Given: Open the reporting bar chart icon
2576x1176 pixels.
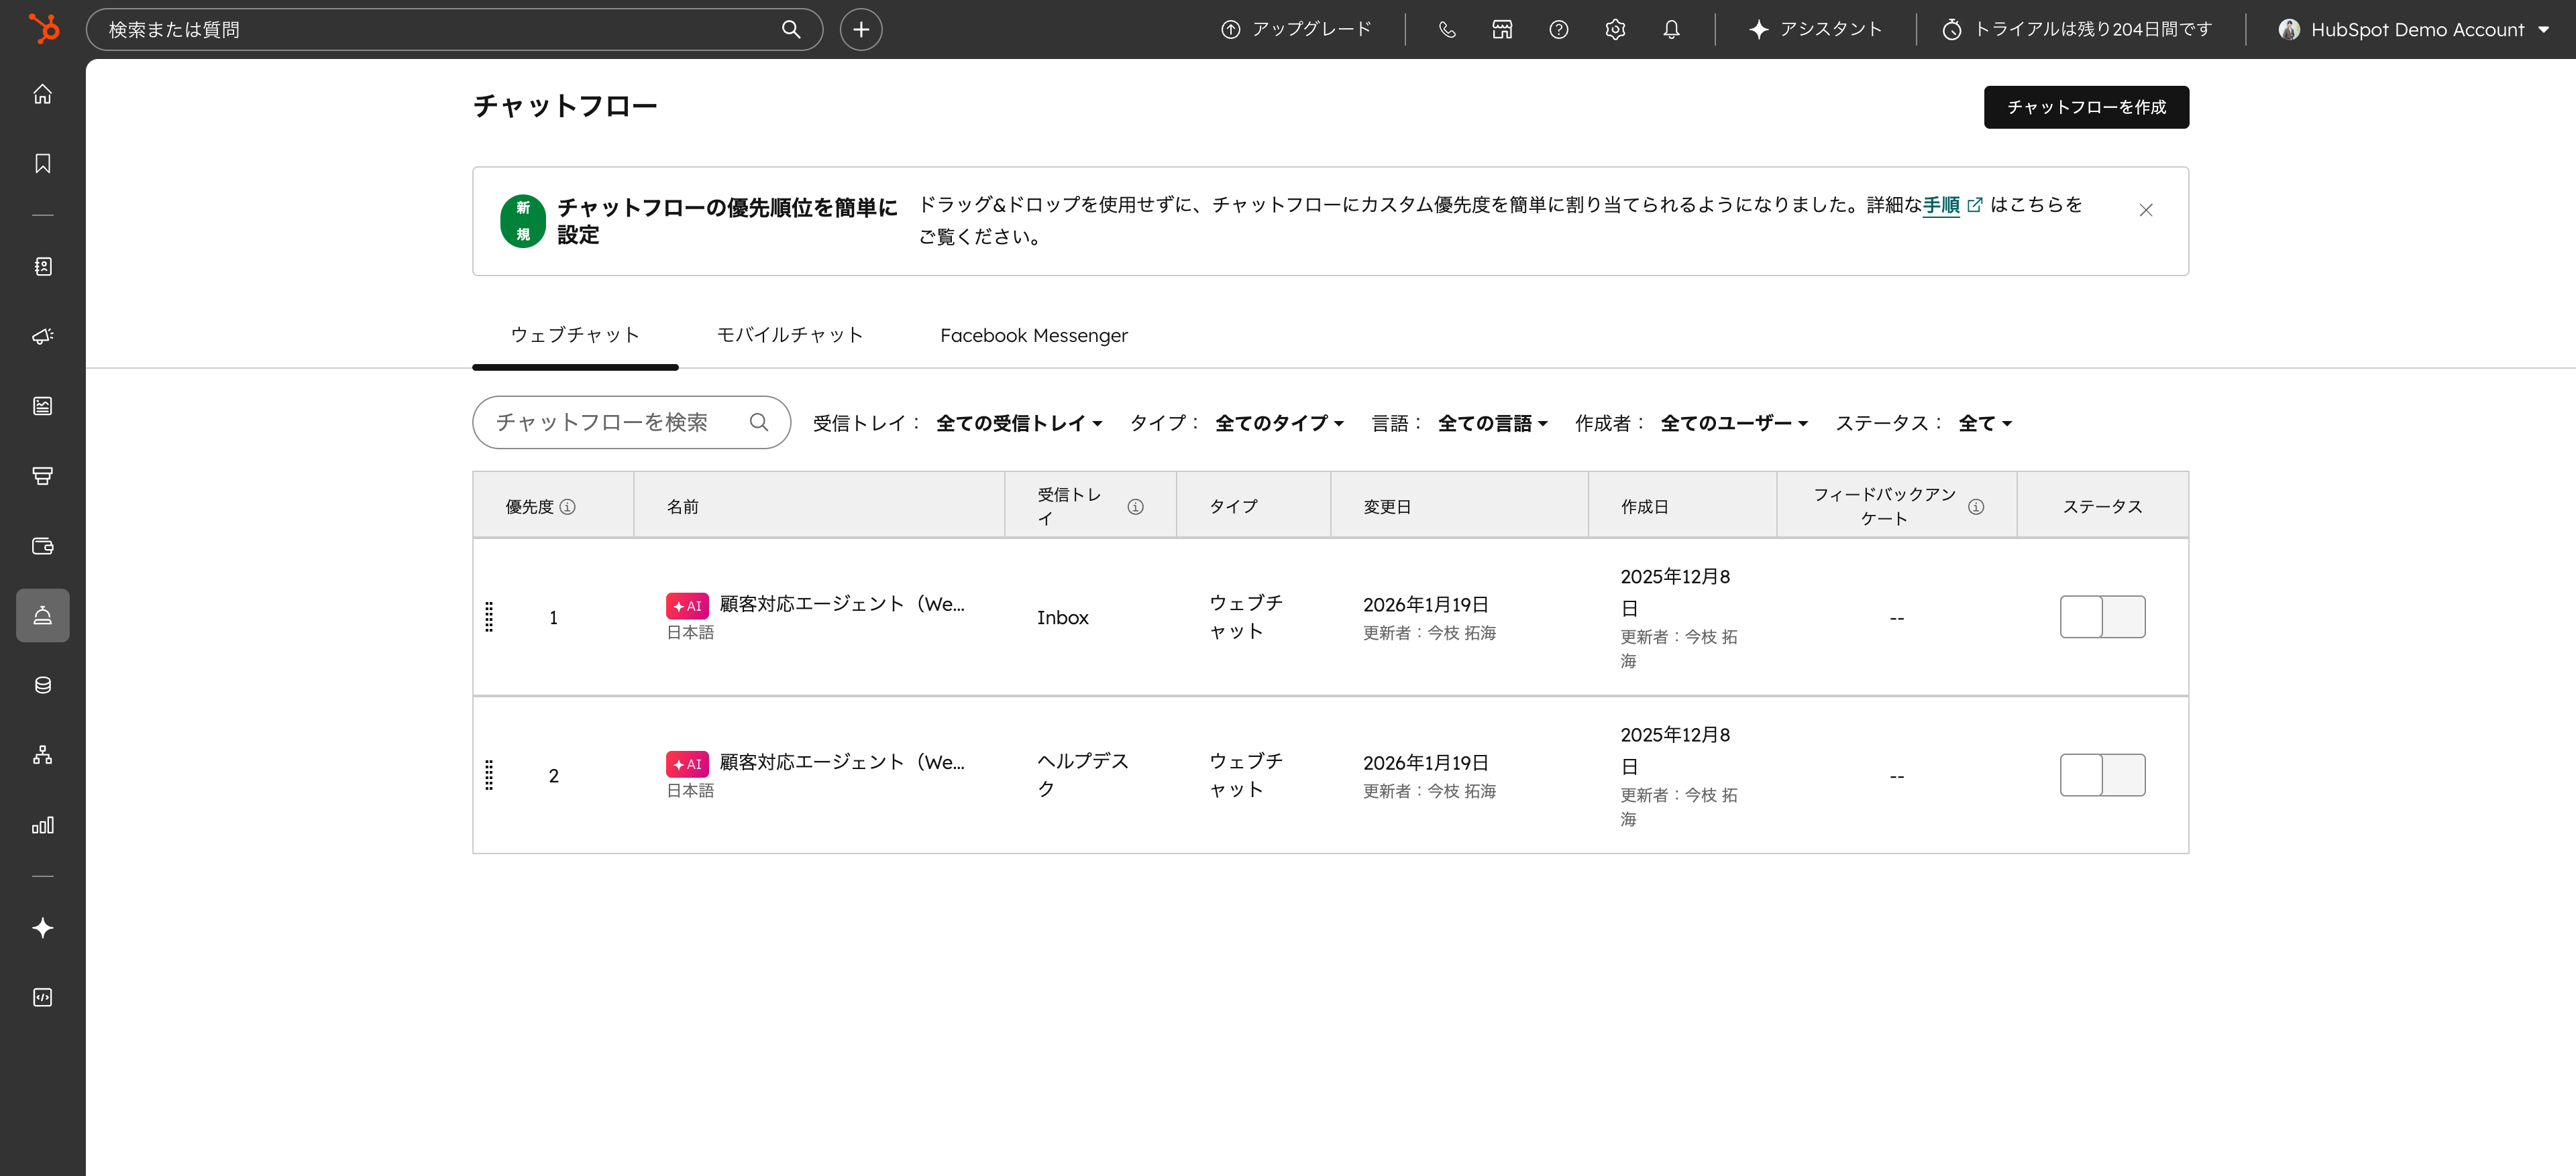Looking at the screenshot, I should (x=42, y=825).
